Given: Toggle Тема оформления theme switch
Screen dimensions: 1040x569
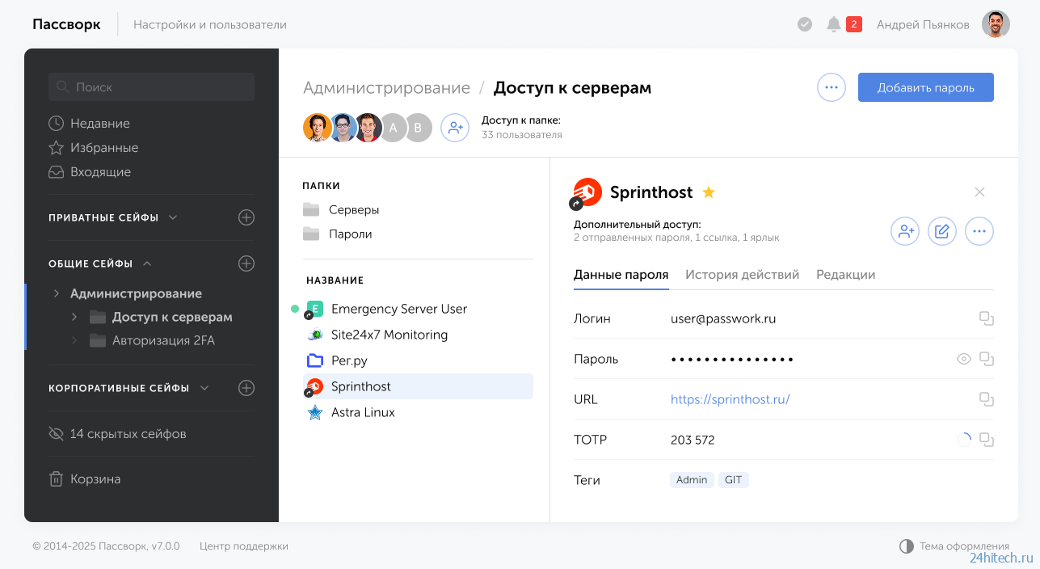Looking at the screenshot, I should 907,546.
